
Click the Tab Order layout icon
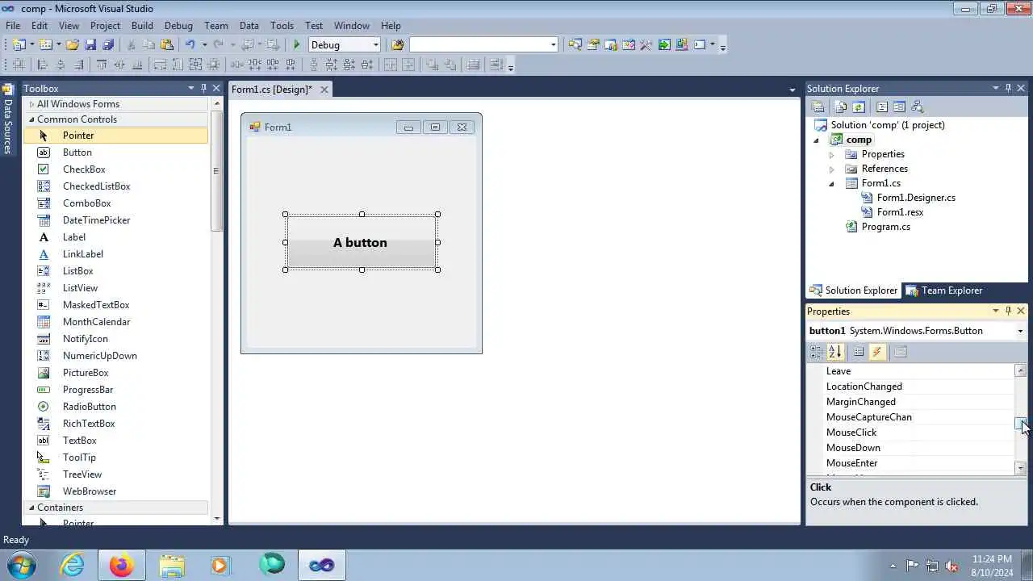pyautogui.click(x=496, y=65)
